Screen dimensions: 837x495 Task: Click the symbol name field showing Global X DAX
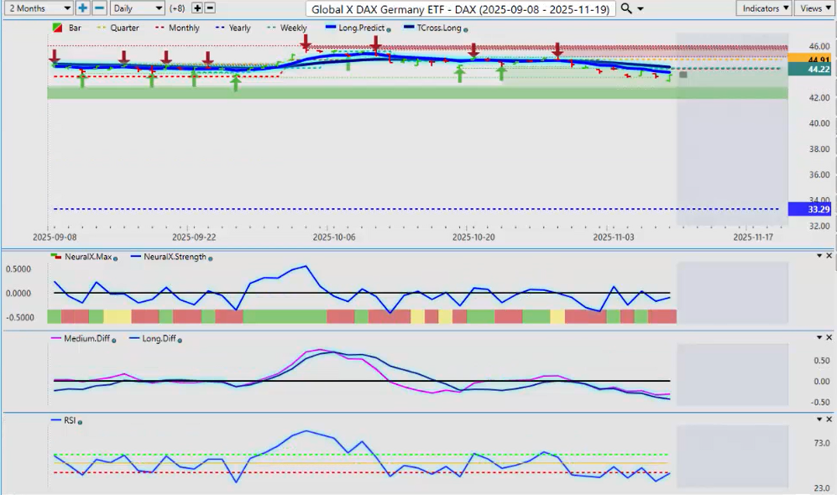tap(461, 8)
